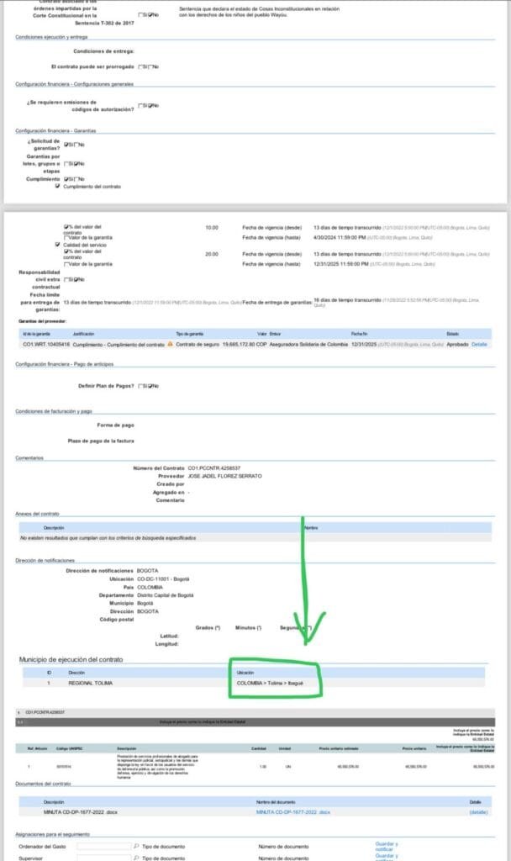This screenshot has height=861, width=511.
Task: Toggle 'Cumplimiento del contrato' checkbox
Action: pos(58,186)
